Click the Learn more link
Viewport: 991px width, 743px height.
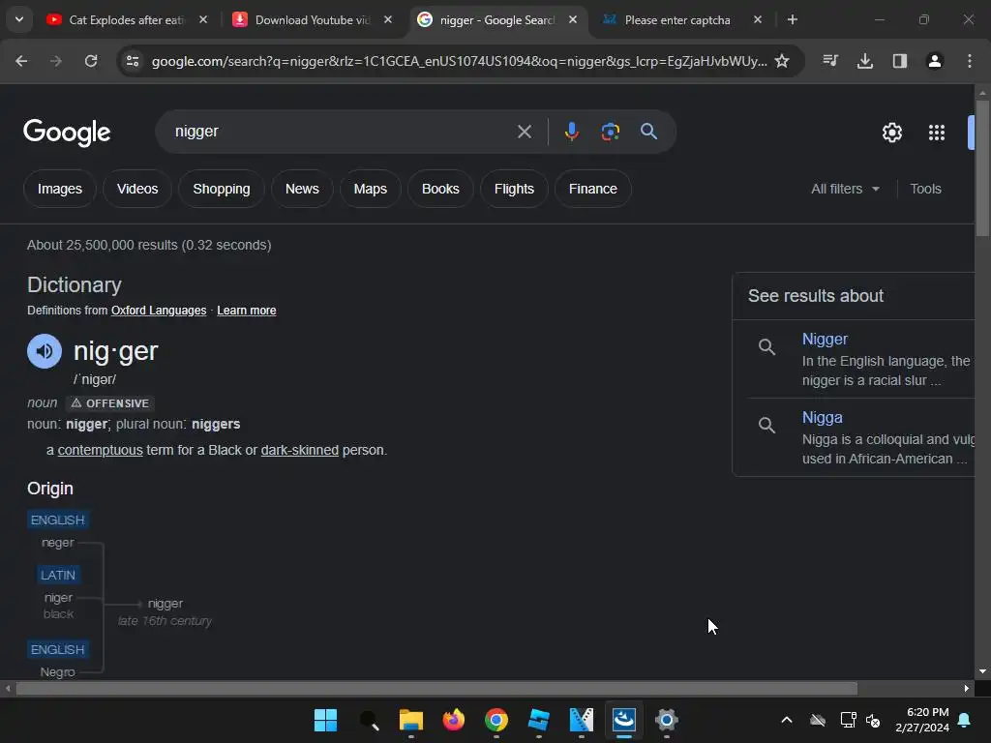point(247,311)
